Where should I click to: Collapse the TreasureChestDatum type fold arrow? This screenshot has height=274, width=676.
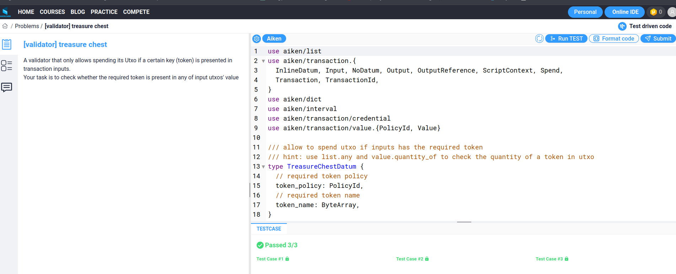pos(263,167)
